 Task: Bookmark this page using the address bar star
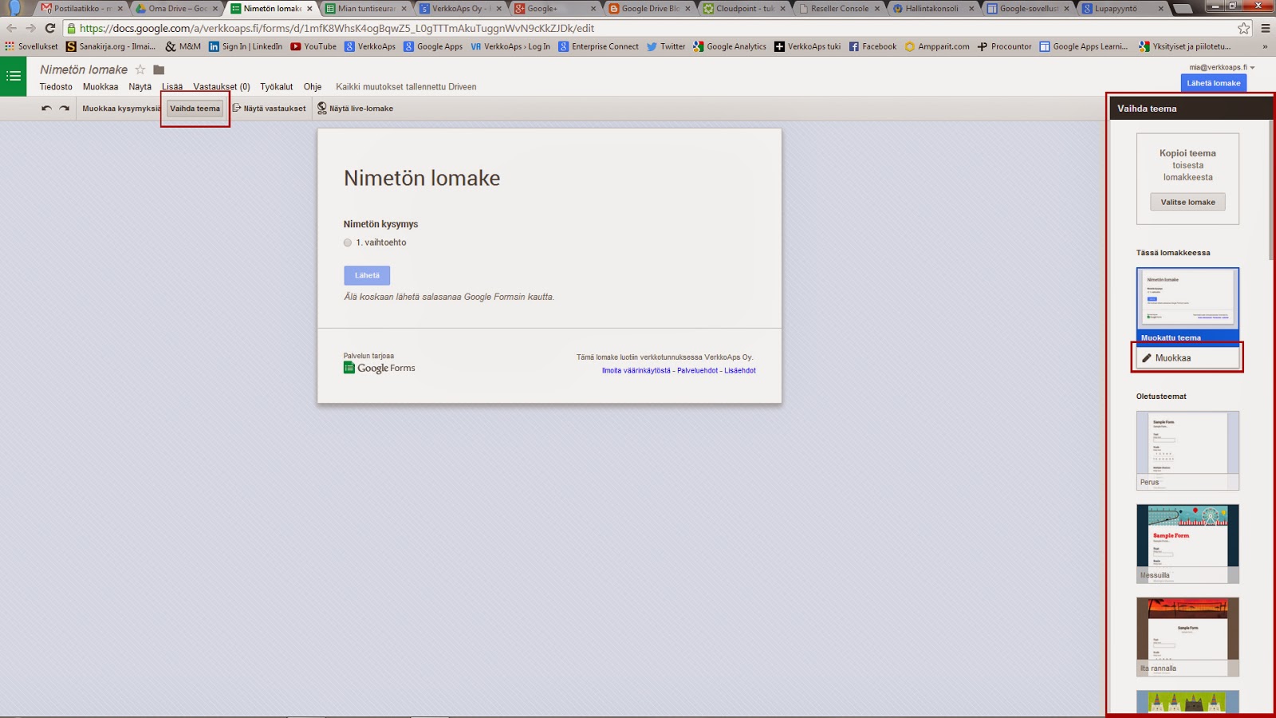coord(1243,28)
